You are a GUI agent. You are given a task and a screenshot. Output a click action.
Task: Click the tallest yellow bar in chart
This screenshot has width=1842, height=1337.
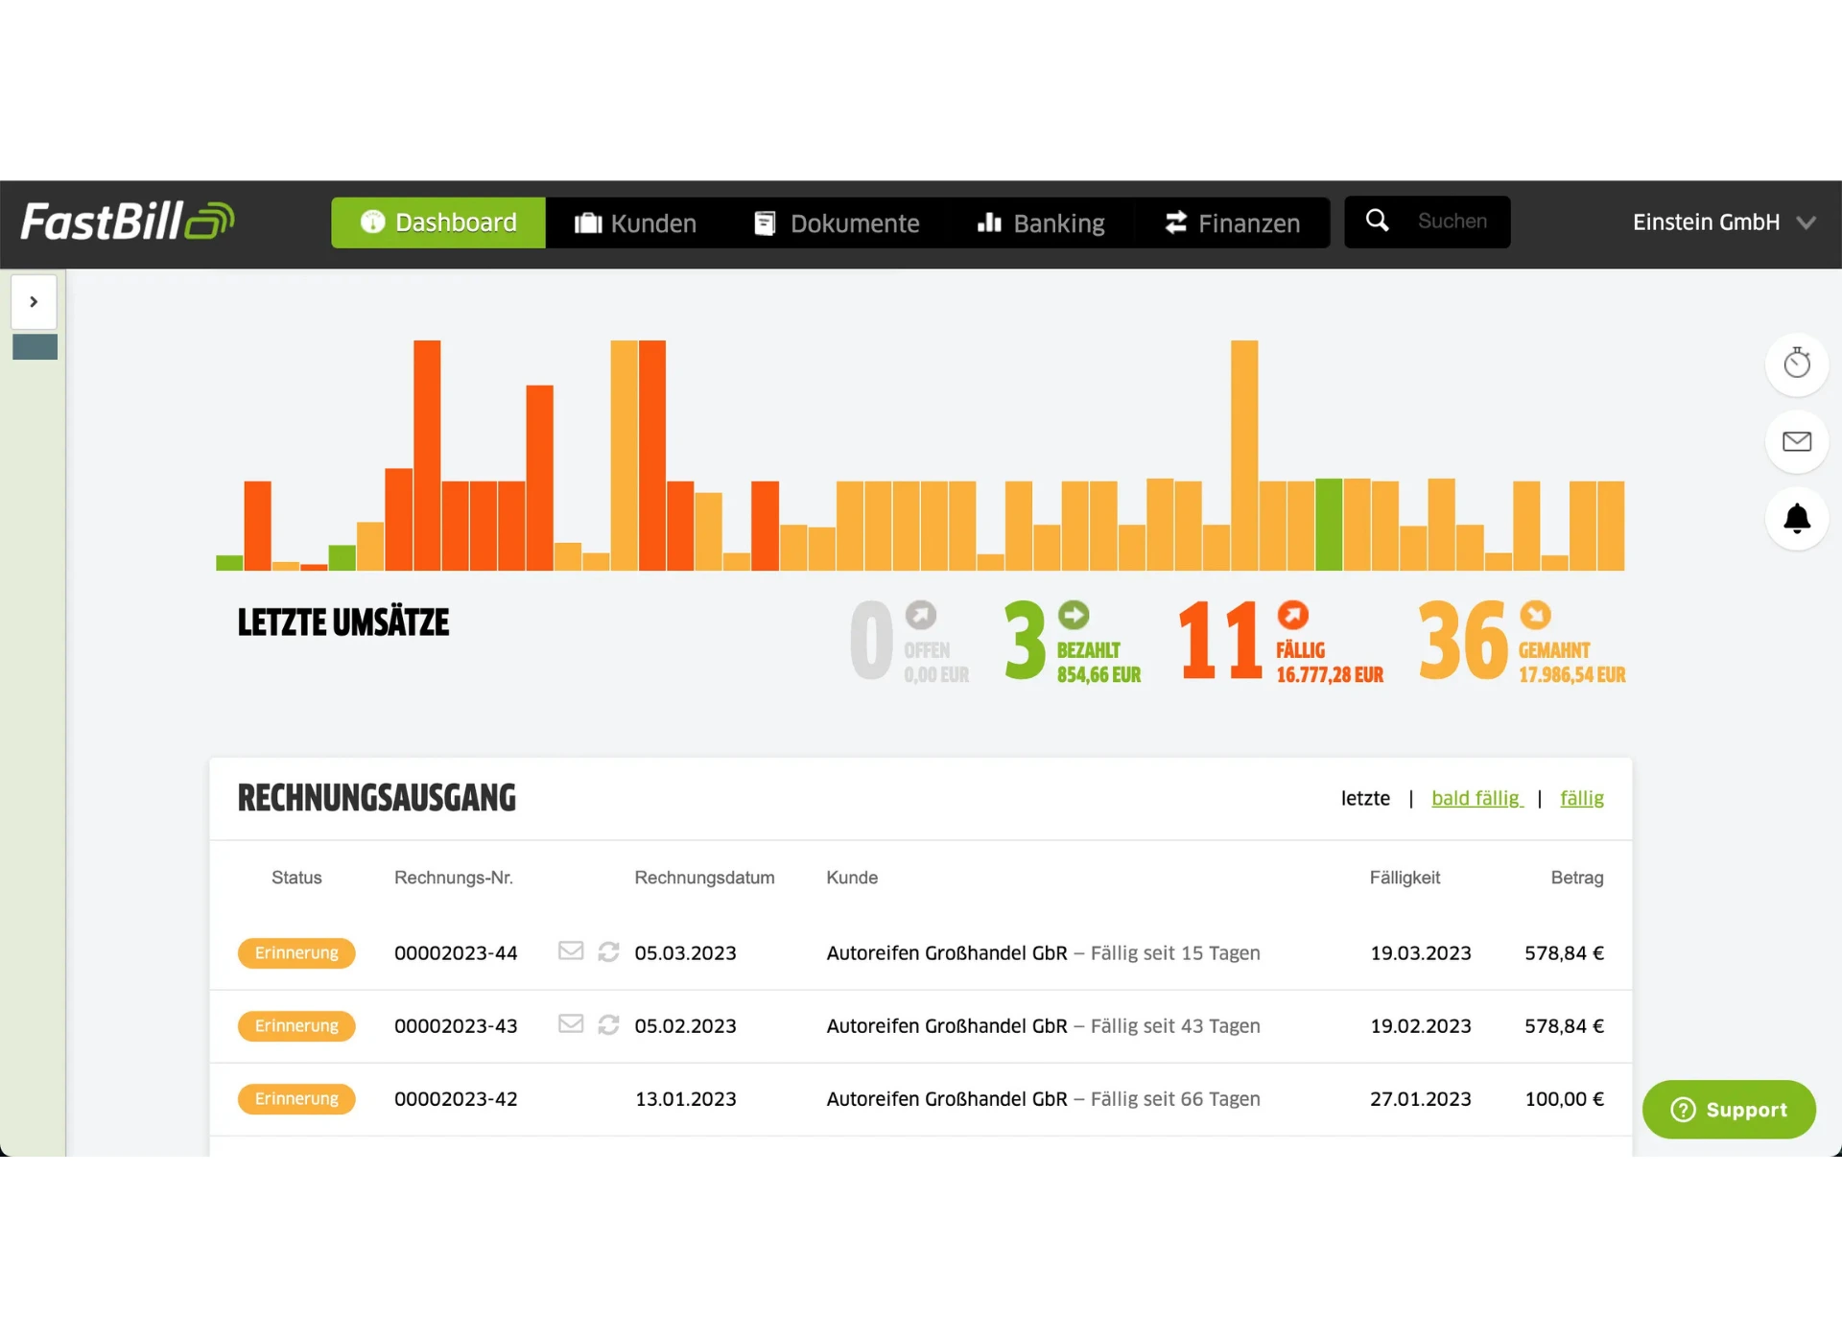pos(1243,456)
